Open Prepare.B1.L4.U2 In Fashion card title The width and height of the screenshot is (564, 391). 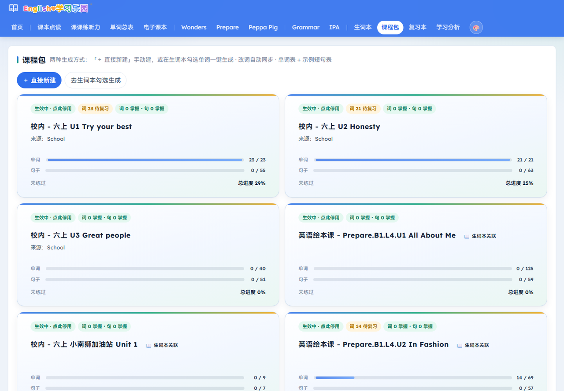(374, 344)
